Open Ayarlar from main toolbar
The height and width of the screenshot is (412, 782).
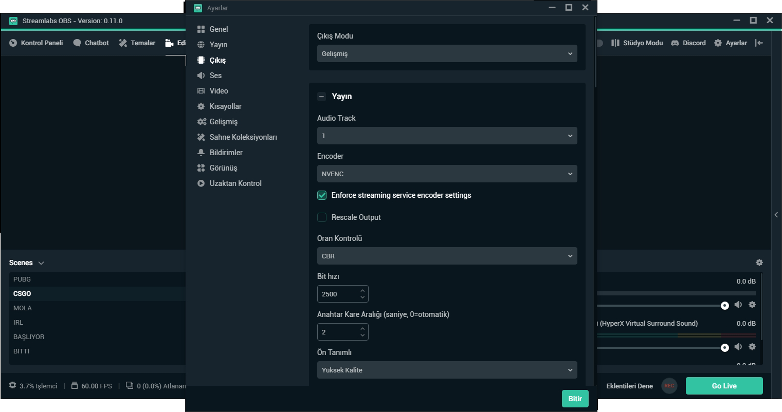pos(731,43)
